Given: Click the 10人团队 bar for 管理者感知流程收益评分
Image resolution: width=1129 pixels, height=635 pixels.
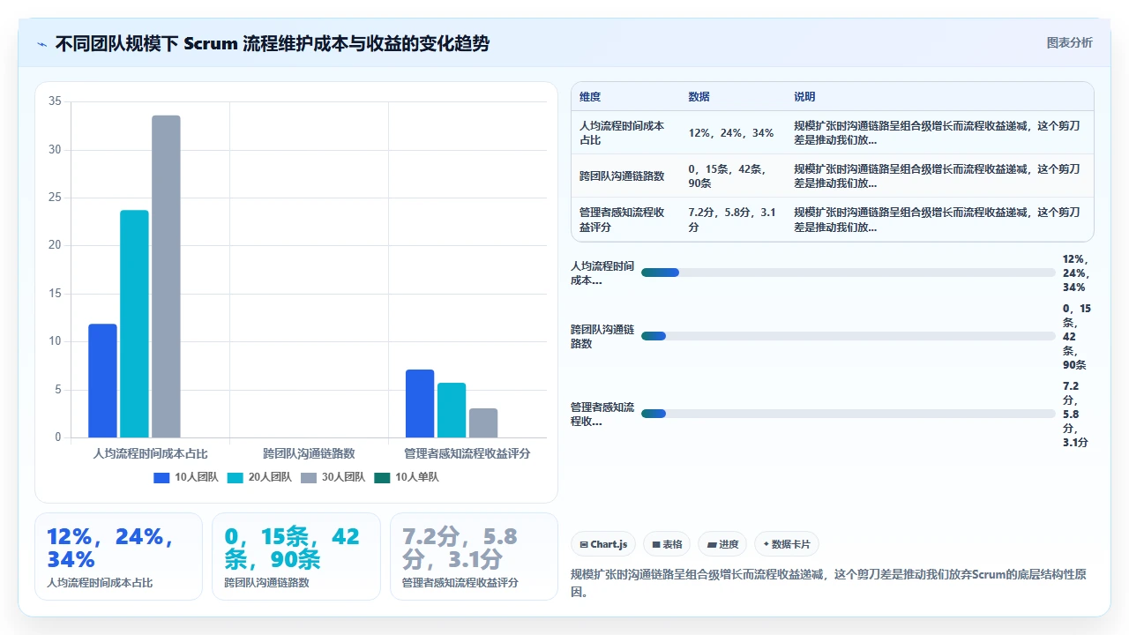Looking at the screenshot, I should (x=420, y=403).
